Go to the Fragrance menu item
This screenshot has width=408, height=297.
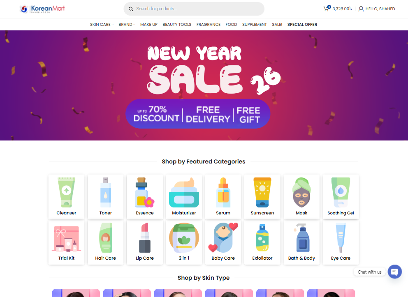[209, 24]
